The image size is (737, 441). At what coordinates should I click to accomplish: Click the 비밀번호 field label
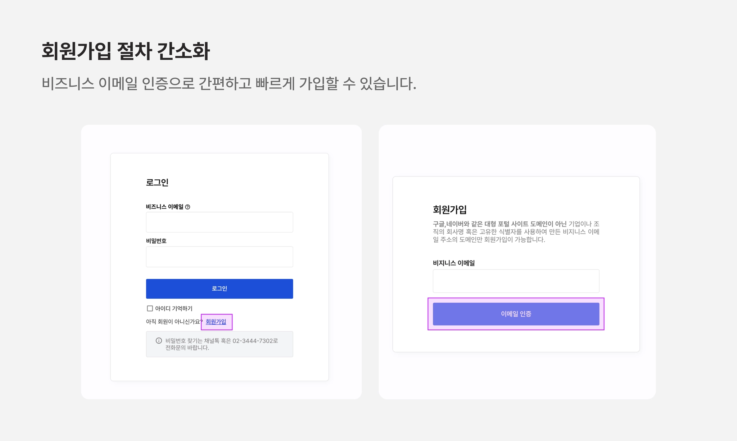pos(156,241)
